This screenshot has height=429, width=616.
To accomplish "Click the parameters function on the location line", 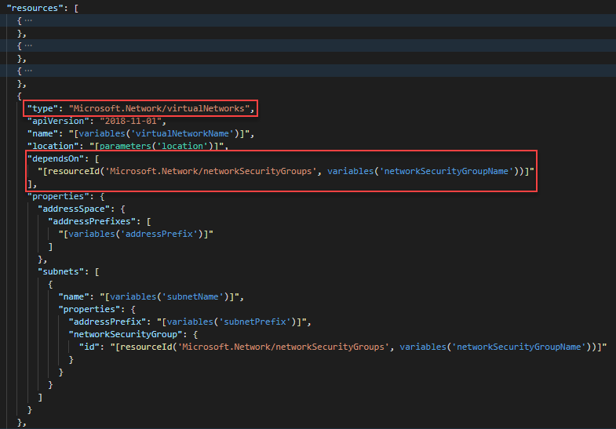I will (126, 146).
